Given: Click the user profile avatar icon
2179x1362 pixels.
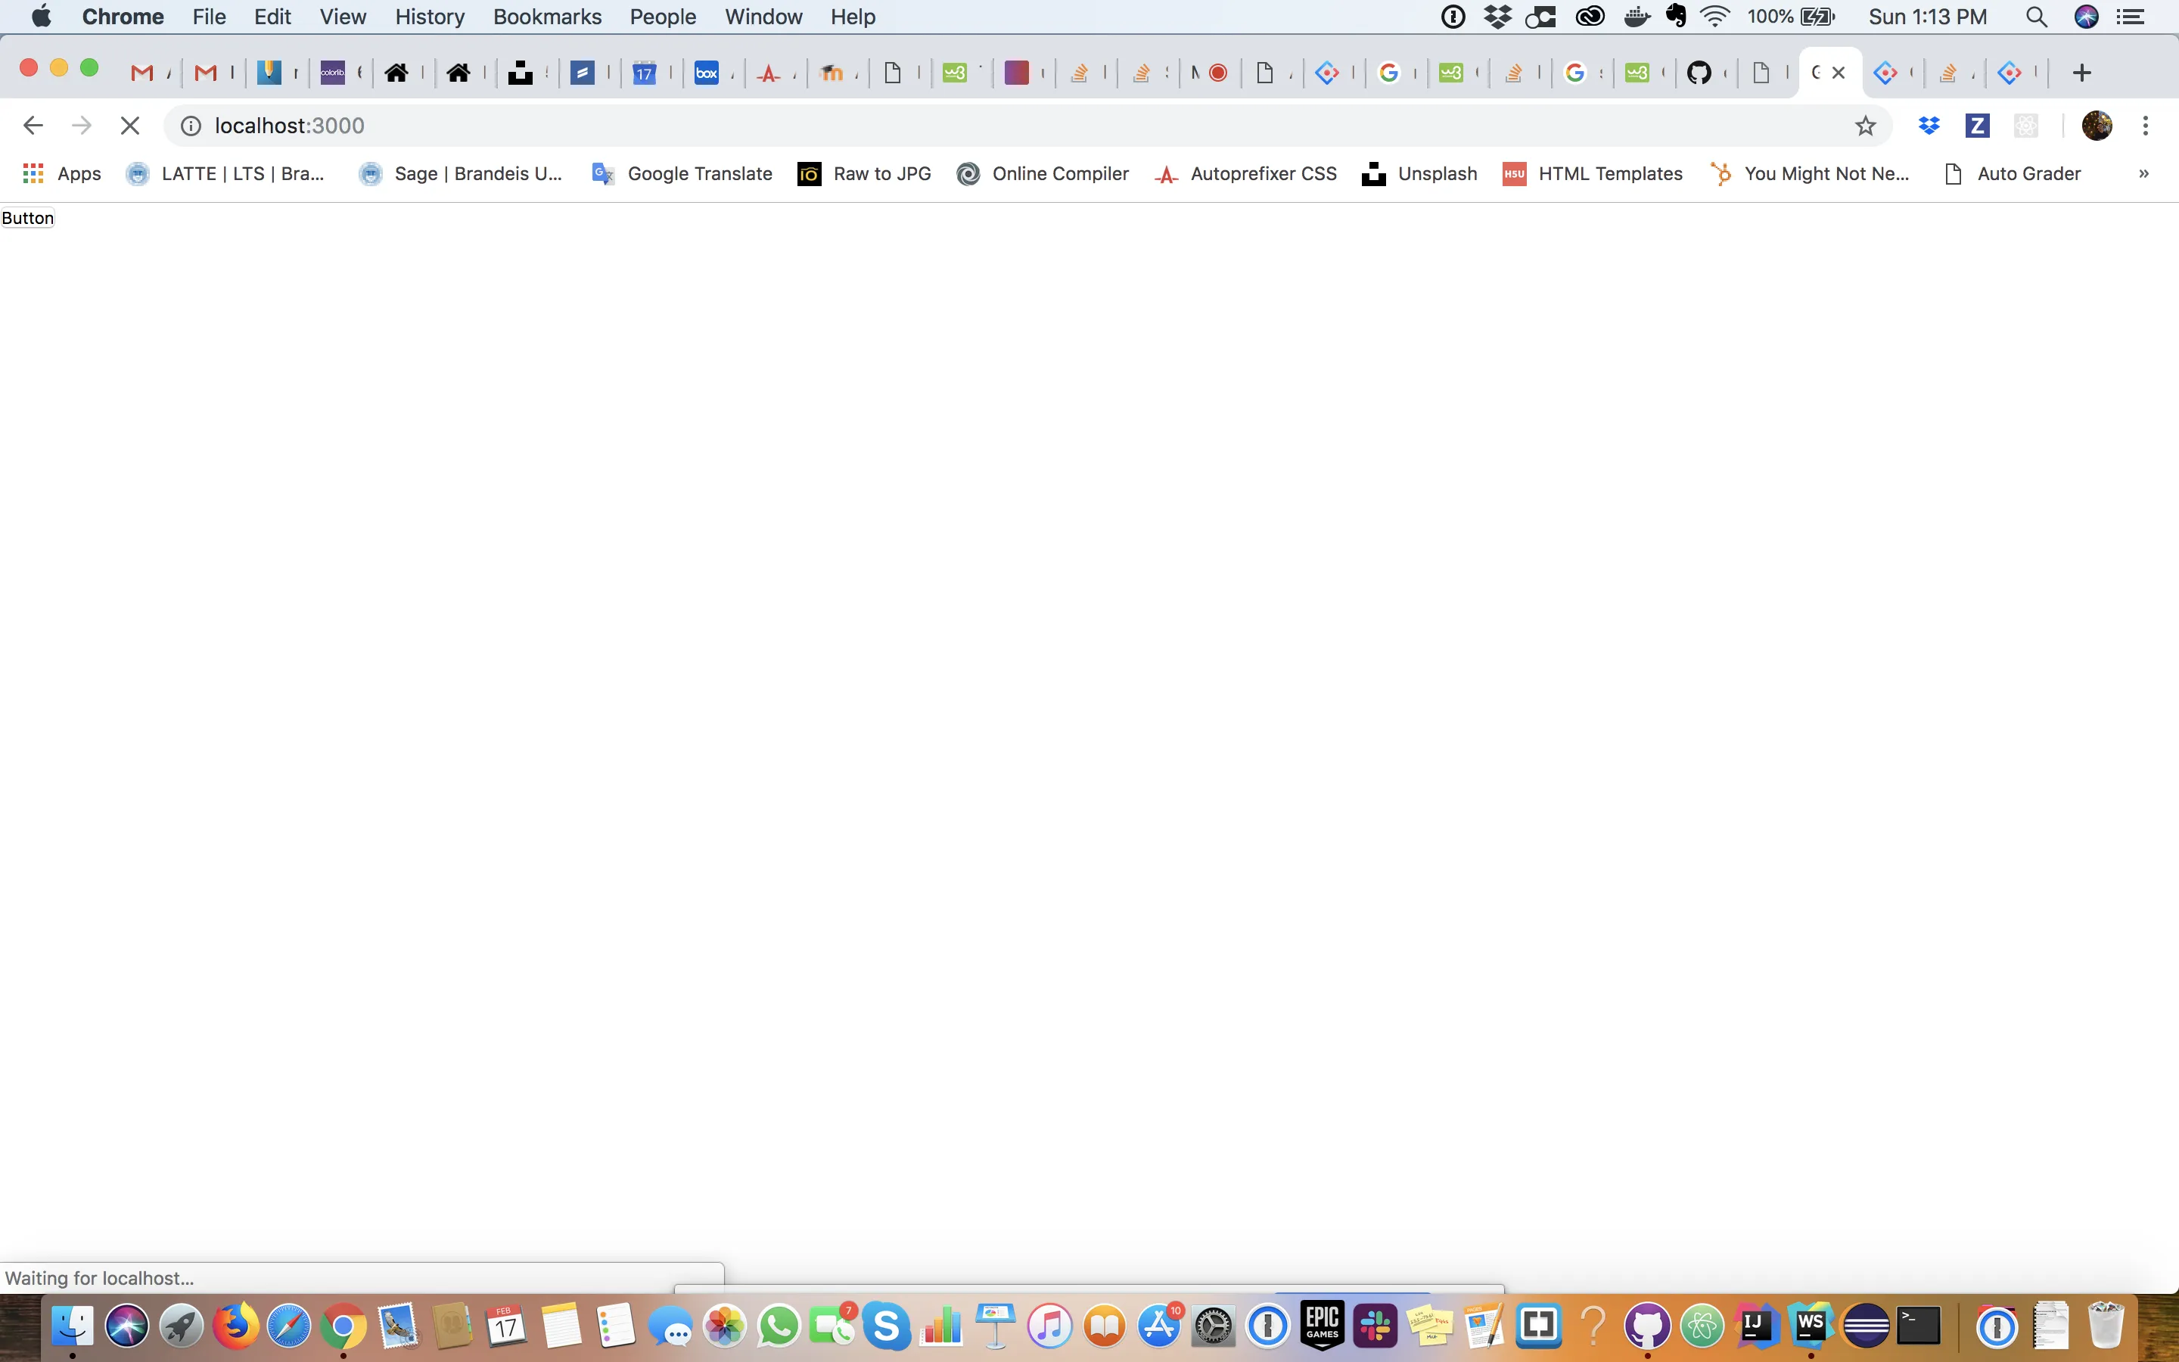Looking at the screenshot, I should pos(2097,126).
